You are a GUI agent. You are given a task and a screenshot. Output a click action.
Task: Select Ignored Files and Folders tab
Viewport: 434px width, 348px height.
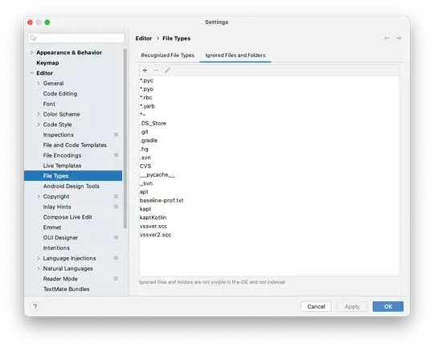(235, 55)
